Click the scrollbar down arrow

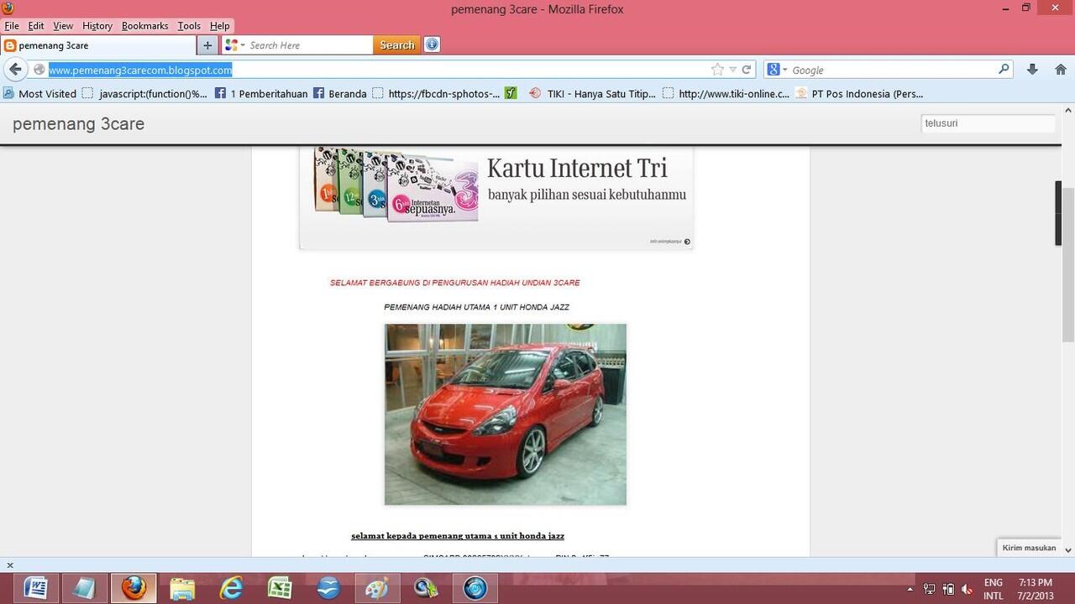(1068, 549)
